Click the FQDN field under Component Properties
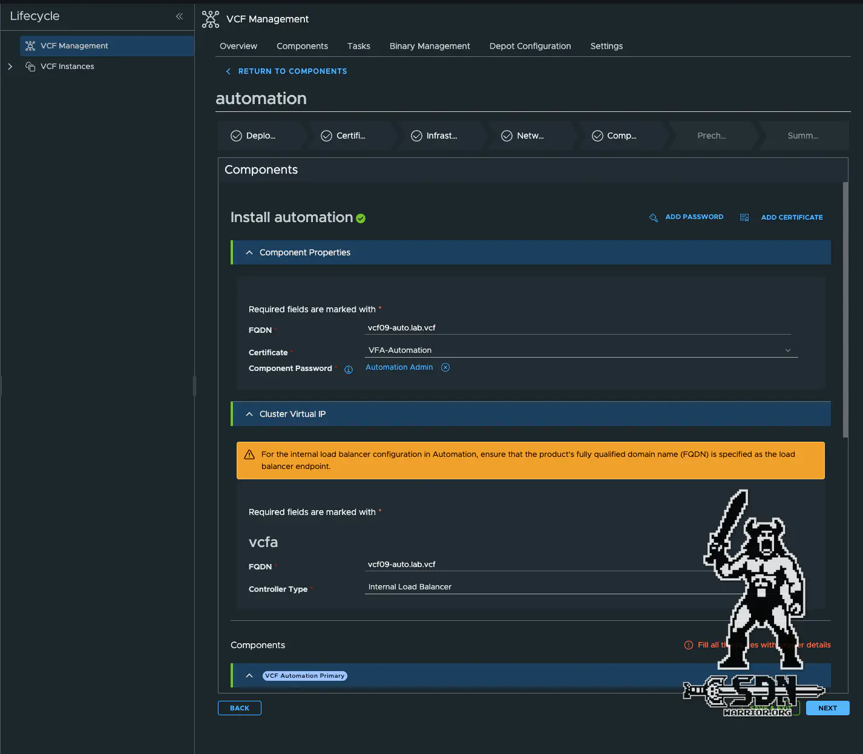Image resolution: width=863 pixels, height=754 pixels. pos(578,328)
